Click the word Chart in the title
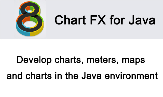 70,20
